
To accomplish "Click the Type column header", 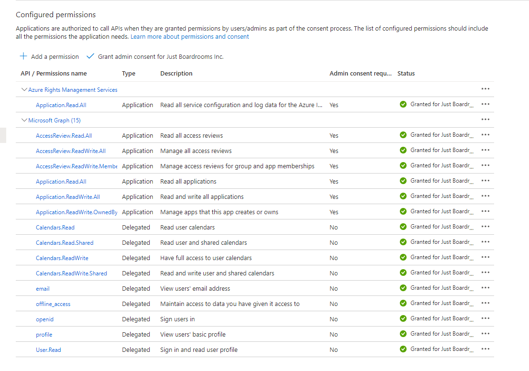I will point(129,74).
